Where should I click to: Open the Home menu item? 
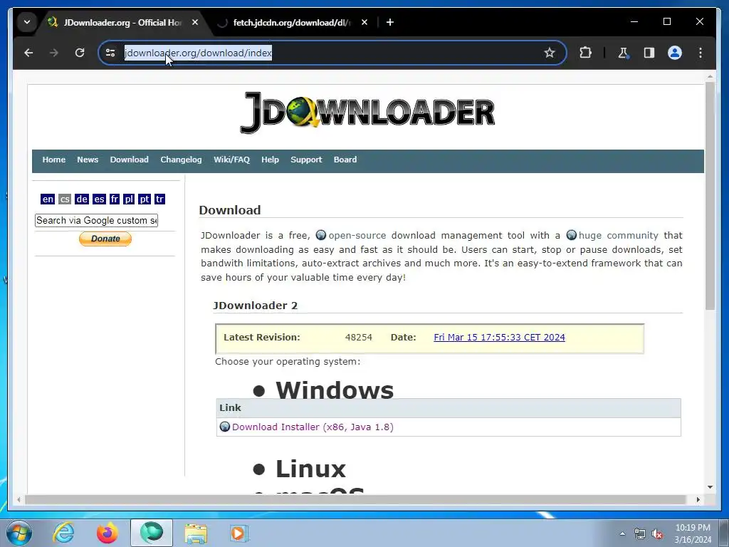point(54,160)
